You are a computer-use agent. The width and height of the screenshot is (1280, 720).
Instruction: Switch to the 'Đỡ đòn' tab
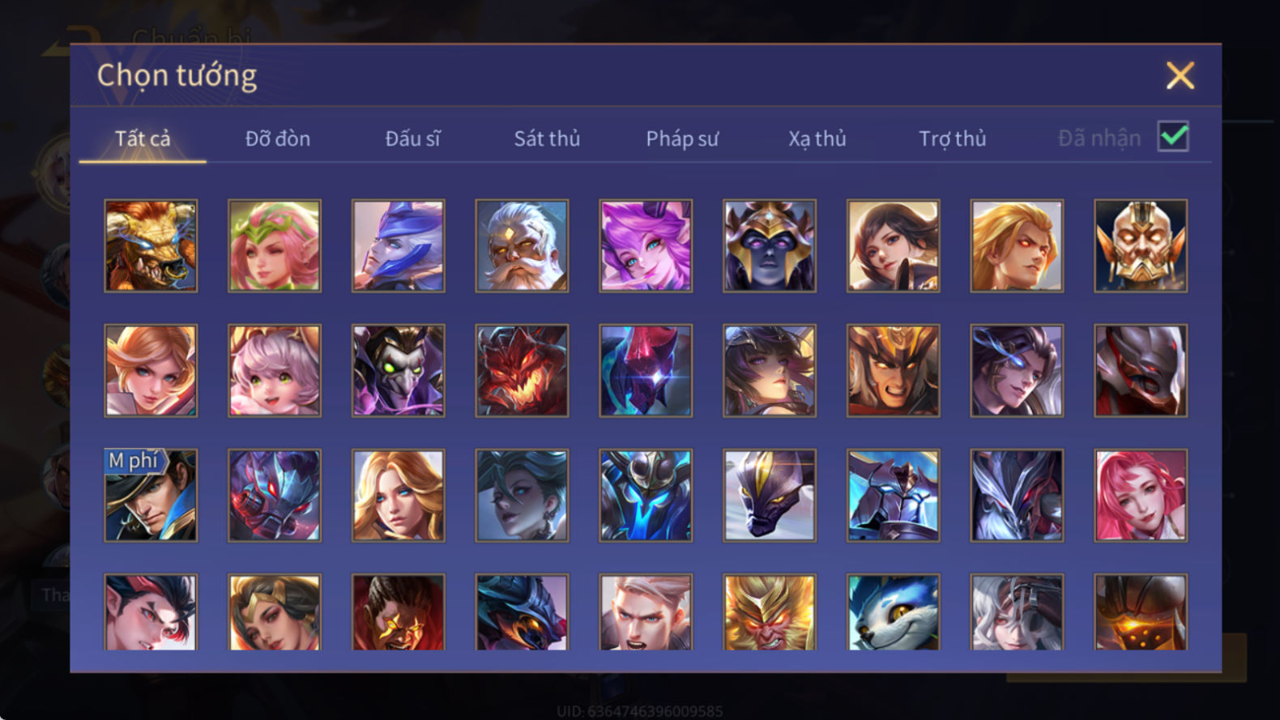(x=278, y=138)
